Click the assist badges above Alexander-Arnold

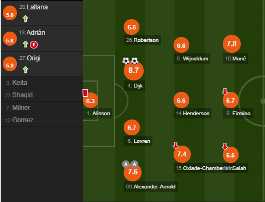[x=130, y=164]
